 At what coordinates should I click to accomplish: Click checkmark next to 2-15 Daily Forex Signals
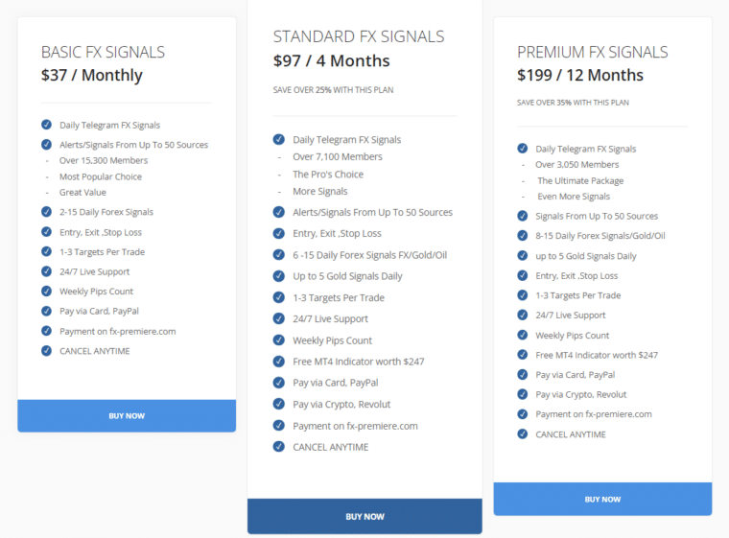point(46,212)
